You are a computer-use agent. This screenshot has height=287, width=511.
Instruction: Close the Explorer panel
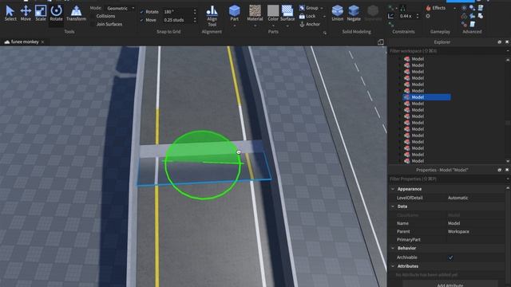[507, 42]
